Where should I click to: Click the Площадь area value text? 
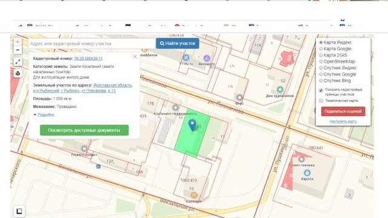(x=62, y=99)
